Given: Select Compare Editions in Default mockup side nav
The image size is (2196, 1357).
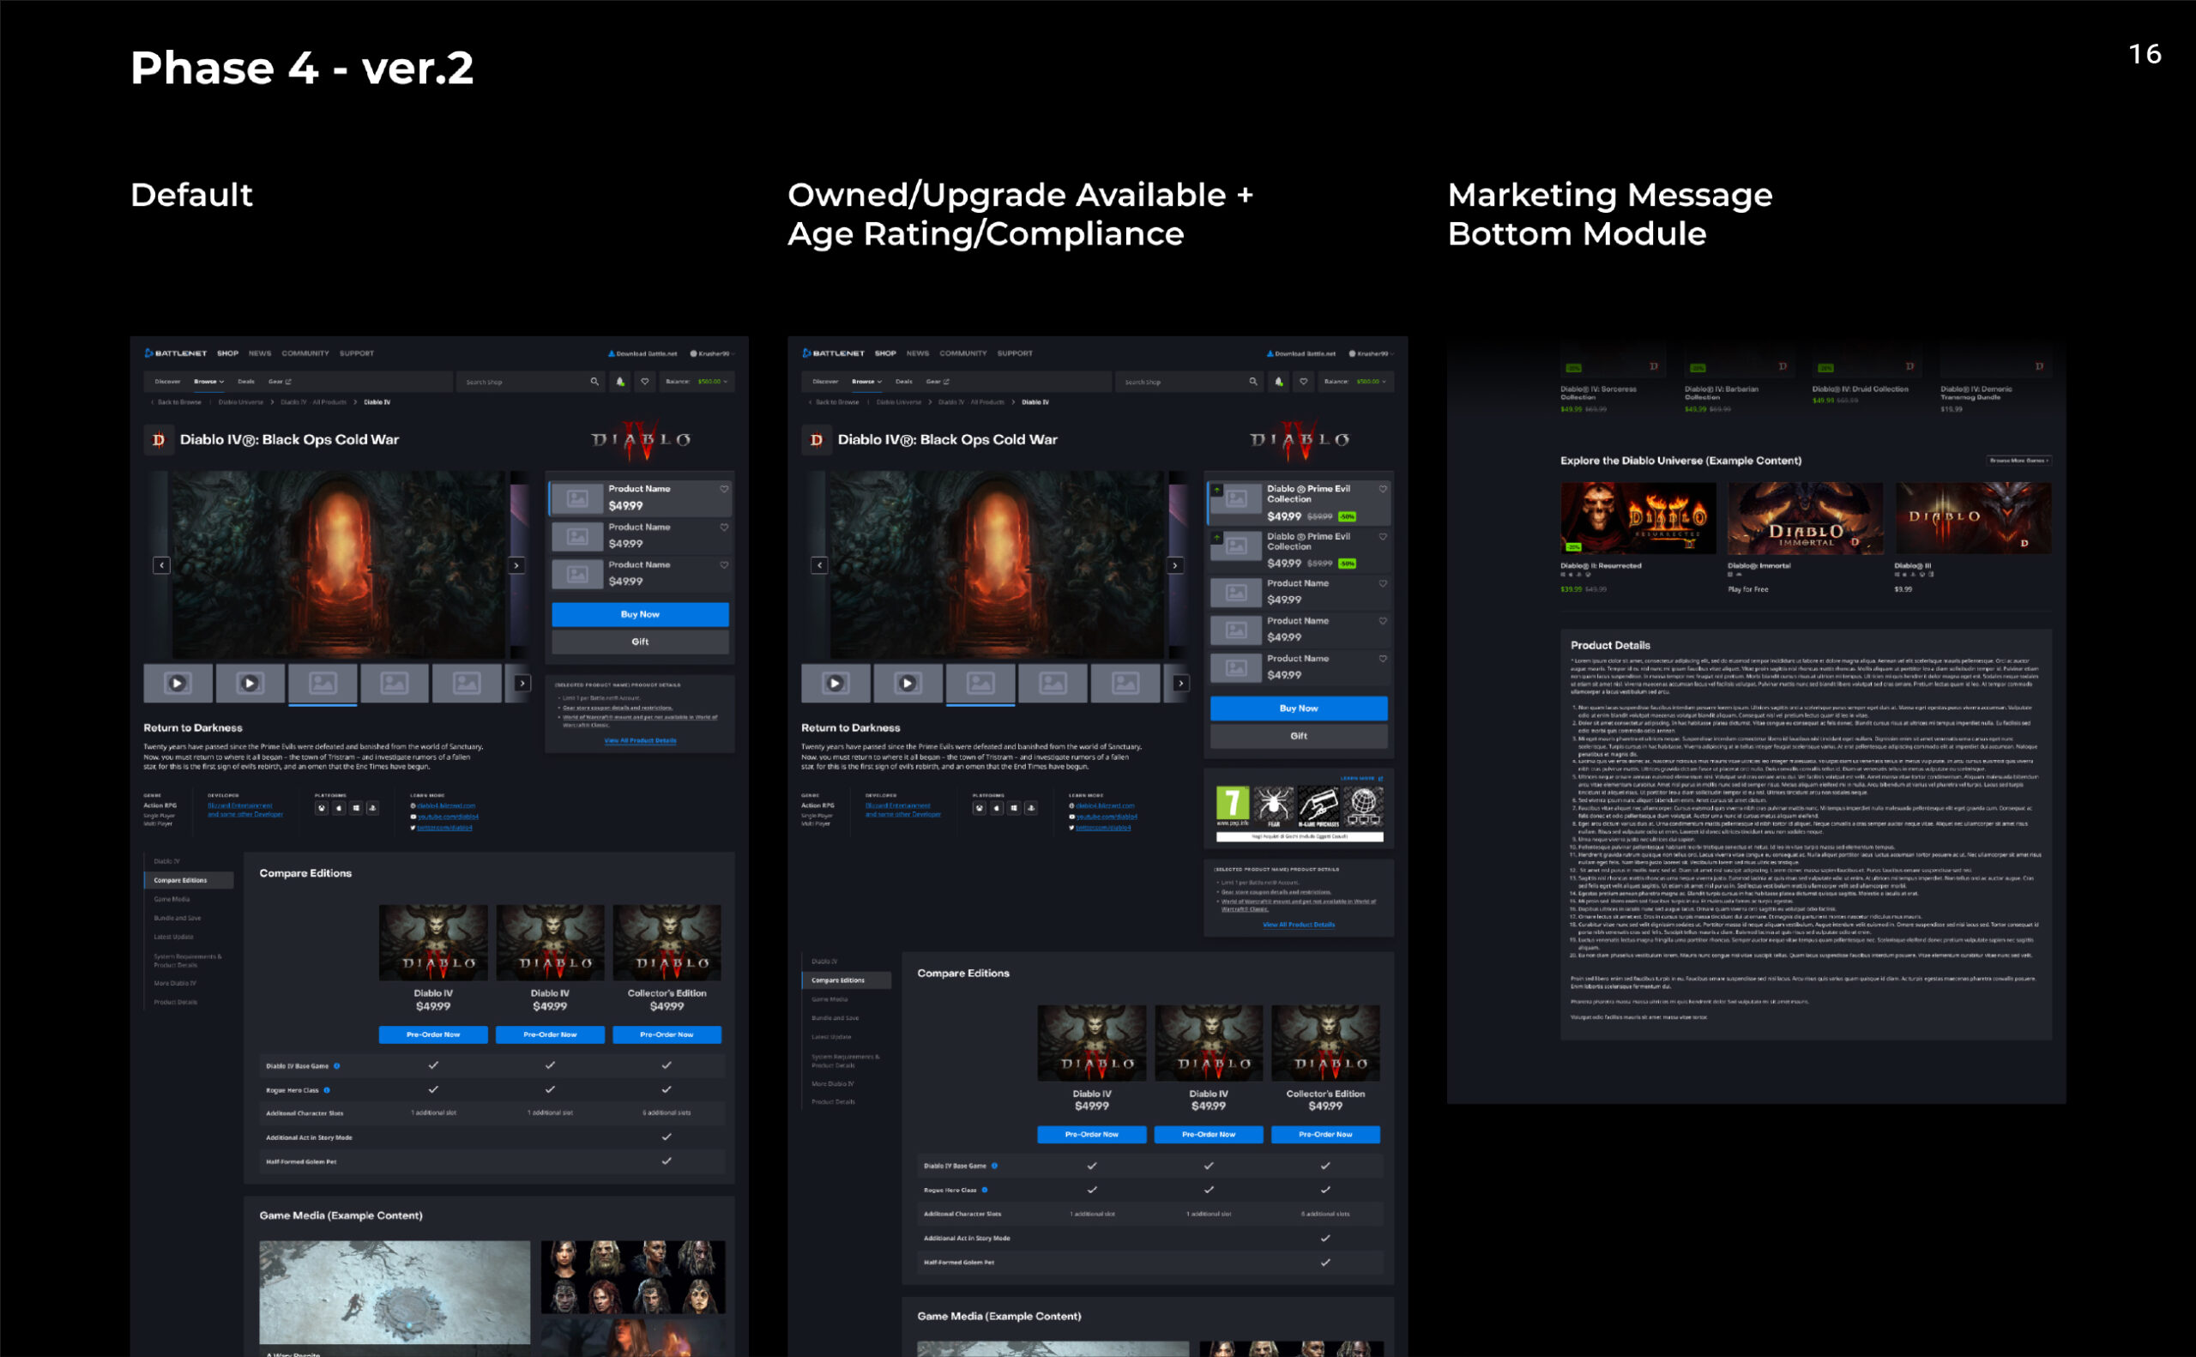Looking at the screenshot, I should coord(190,880).
